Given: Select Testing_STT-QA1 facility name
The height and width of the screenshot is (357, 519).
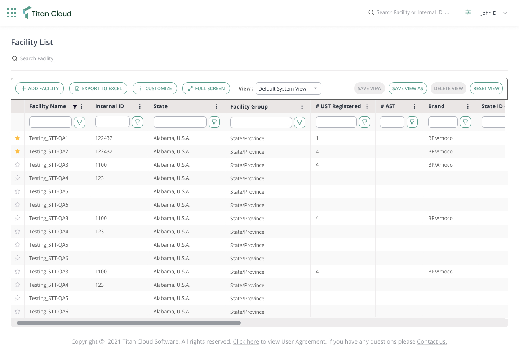Looking at the screenshot, I should (49, 138).
